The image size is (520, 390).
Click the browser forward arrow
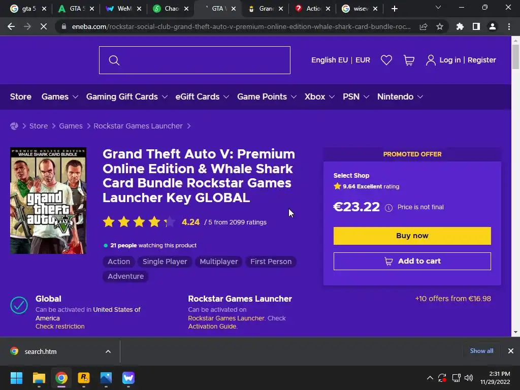click(27, 26)
